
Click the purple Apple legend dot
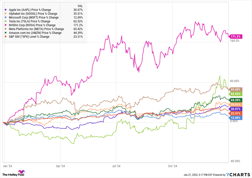5,10
